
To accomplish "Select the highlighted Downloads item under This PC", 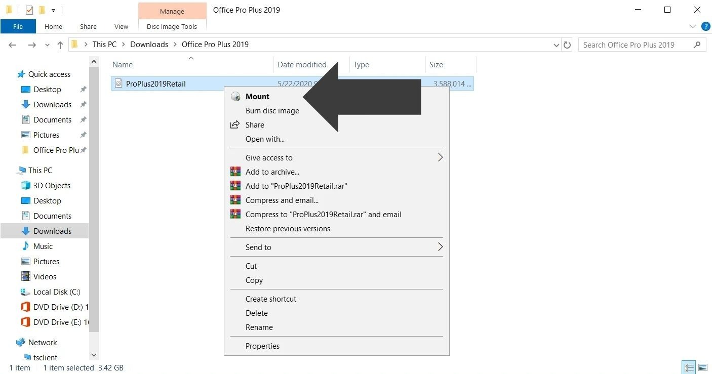I will [x=45, y=231].
